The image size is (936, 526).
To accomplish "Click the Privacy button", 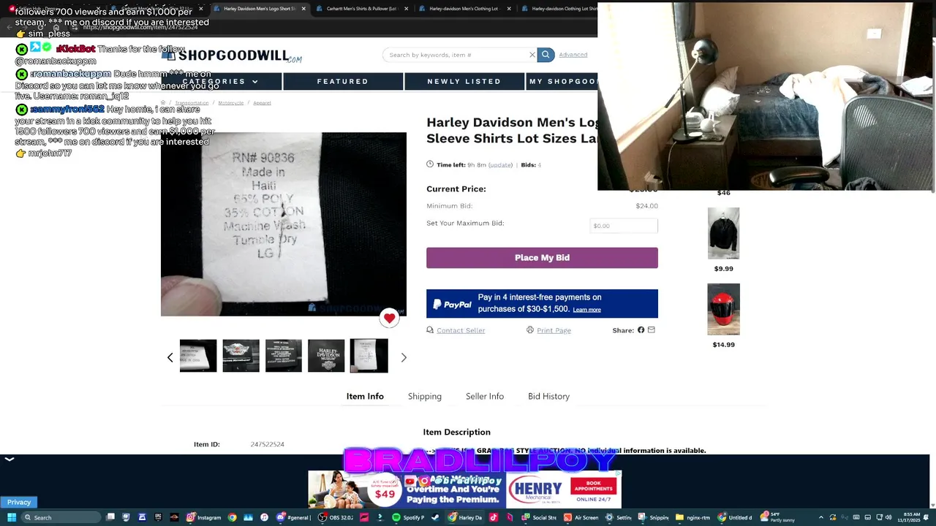I will [x=19, y=502].
